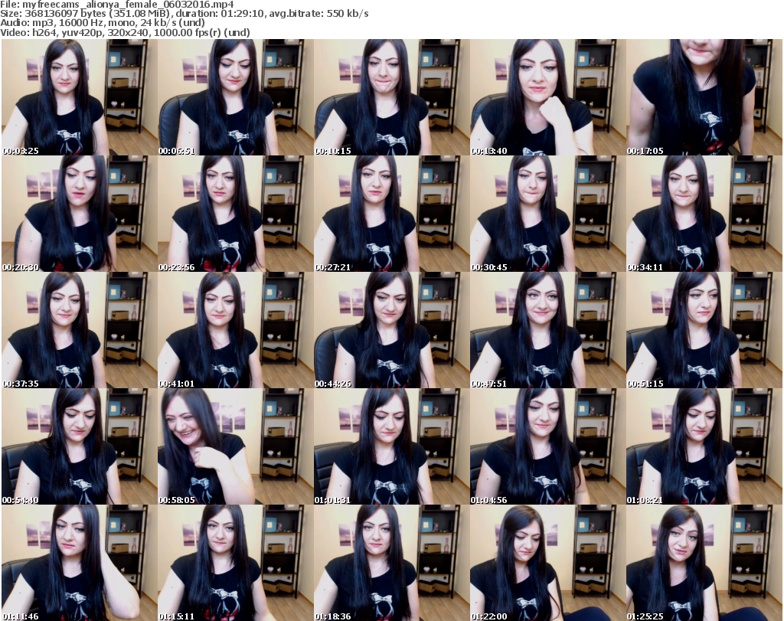Open the frame at 00:20:30
The width and height of the screenshot is (784, 621).
tap(80, 214)
